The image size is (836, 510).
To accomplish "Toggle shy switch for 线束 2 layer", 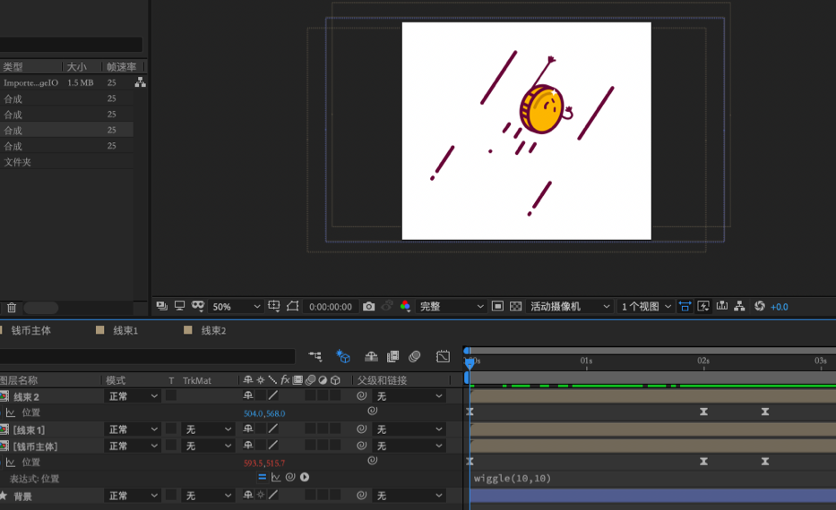I will [248, 395].
